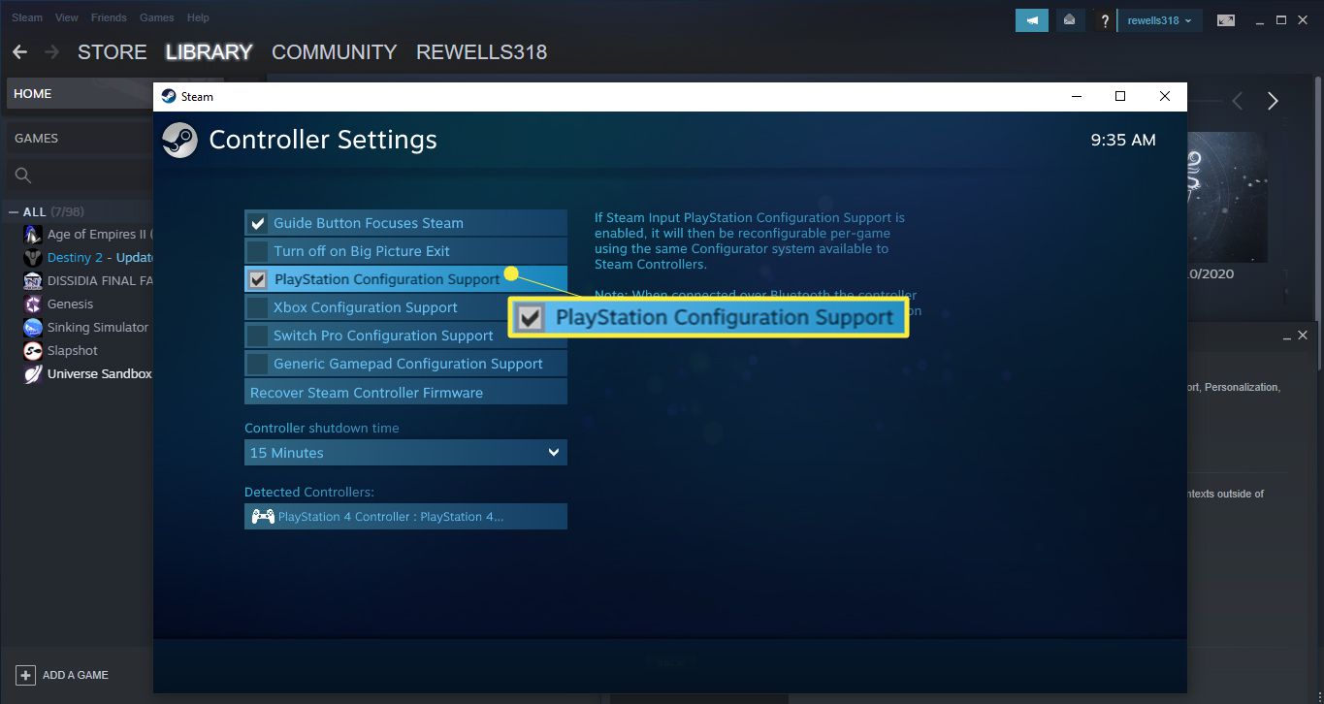
Task: Click the next arrow in library carousel
Action: tap(1273, 101)
